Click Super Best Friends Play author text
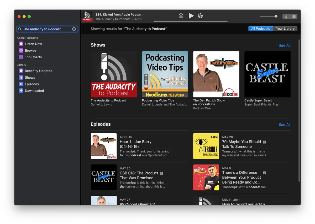 coord(261,104)
